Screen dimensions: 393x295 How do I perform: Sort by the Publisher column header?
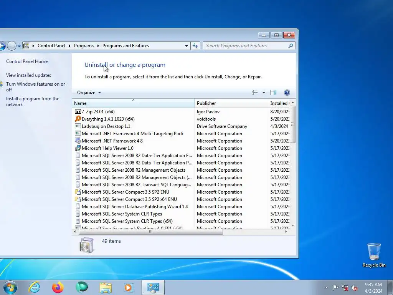[x=231, y=103]
